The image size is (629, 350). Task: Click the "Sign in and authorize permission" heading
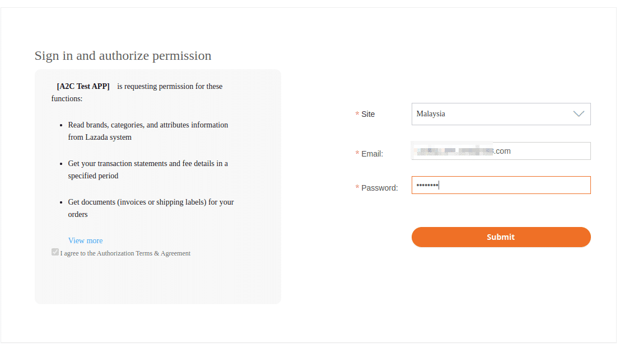[x=123, y=55]
